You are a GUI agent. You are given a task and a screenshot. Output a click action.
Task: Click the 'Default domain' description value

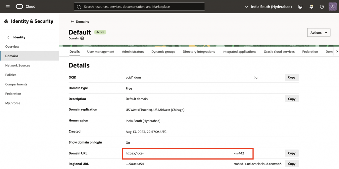click(137, 99)
